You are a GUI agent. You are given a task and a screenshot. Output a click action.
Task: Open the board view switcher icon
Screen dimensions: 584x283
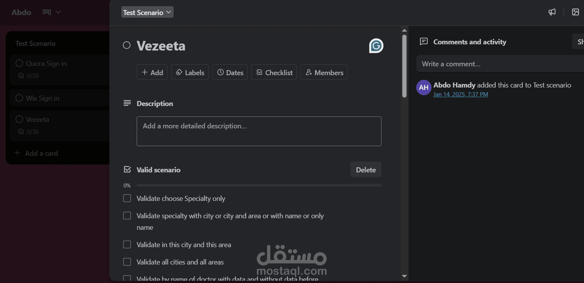[47, 12]
